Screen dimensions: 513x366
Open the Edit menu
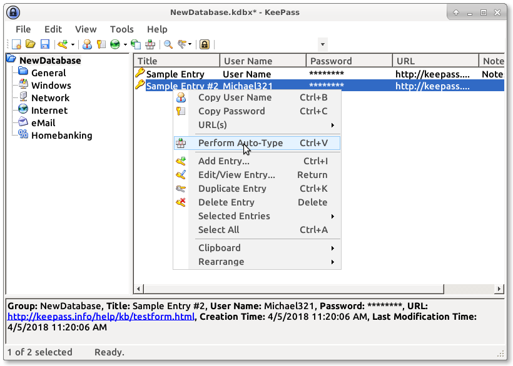(53, 29)
